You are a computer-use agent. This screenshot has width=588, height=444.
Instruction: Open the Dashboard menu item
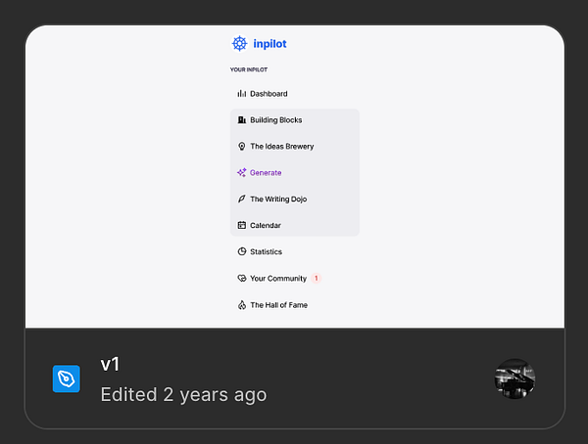point(269,94)
